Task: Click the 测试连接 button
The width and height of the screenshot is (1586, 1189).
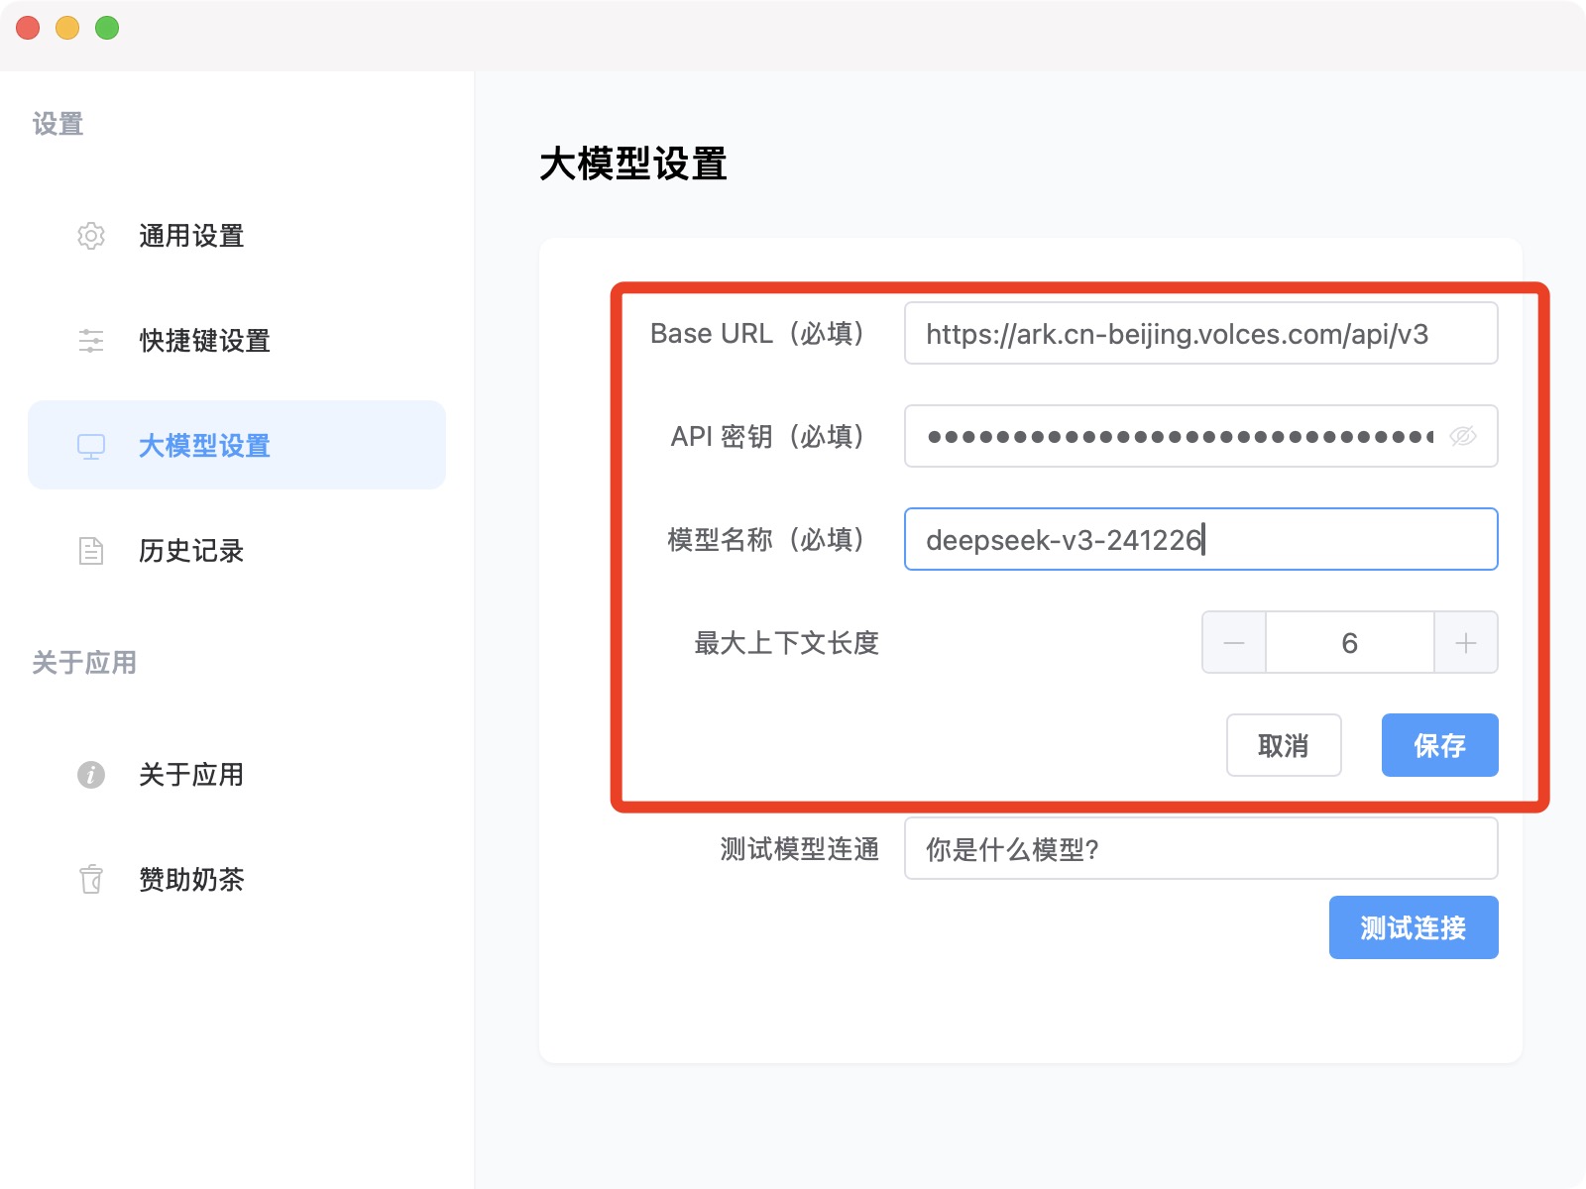Action: 1414,927
